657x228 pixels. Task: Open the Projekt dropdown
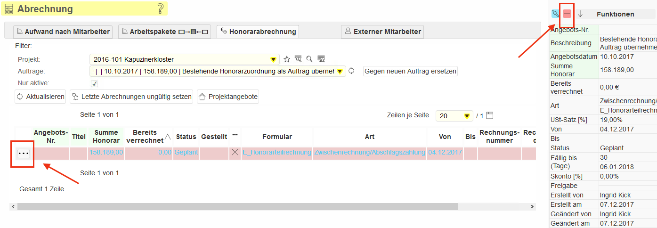click(273, 59)
